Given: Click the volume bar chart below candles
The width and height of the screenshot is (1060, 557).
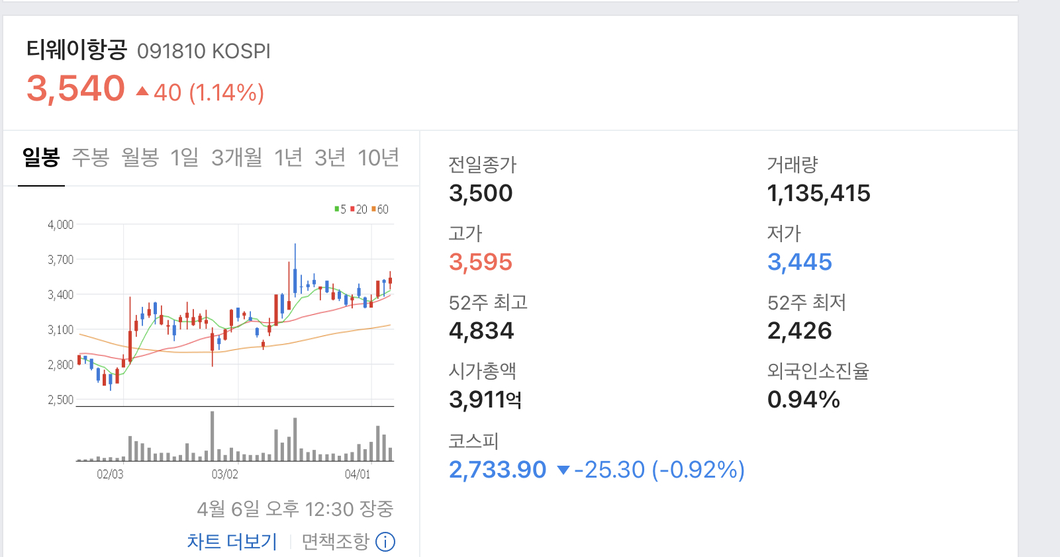Looking at the screenshot, I should click(x=235, y=435).
